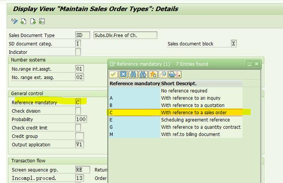
Task: Toggle Display/Change mode pencil icon
Action: click(x=14, y=21)
